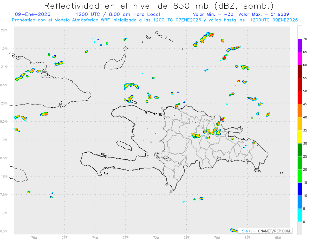Viewport: 312px width, 241px height.
Task: Click the '22N' latitude label
Action: pyautogui.click(x=4, y=30)
